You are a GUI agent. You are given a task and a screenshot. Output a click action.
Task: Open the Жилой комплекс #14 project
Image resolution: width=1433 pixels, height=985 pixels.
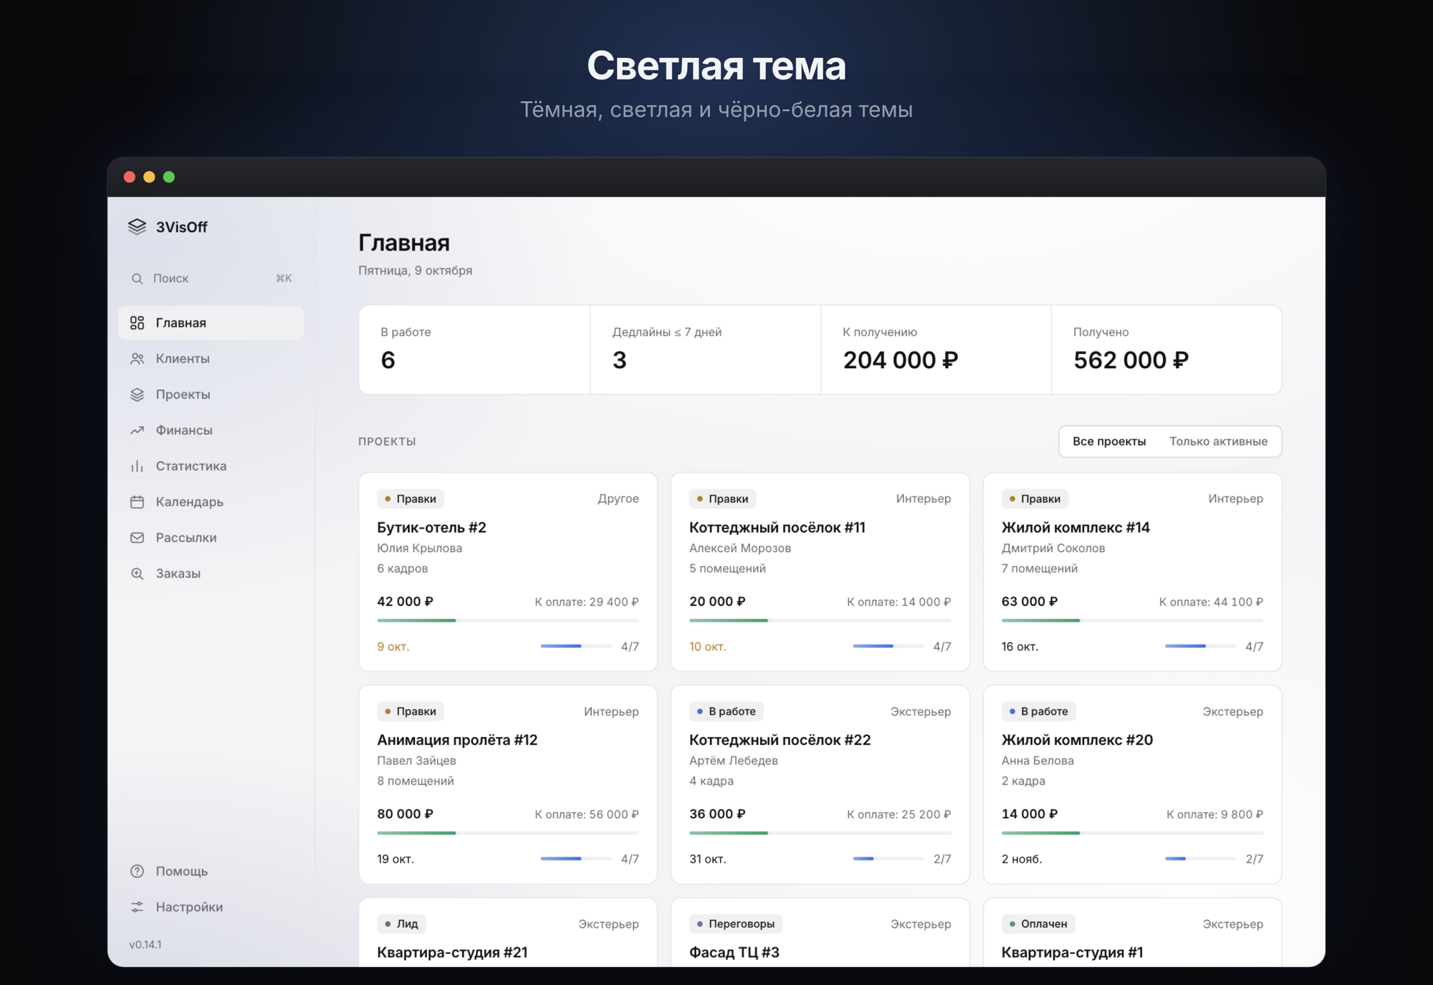click(1132, 572)
